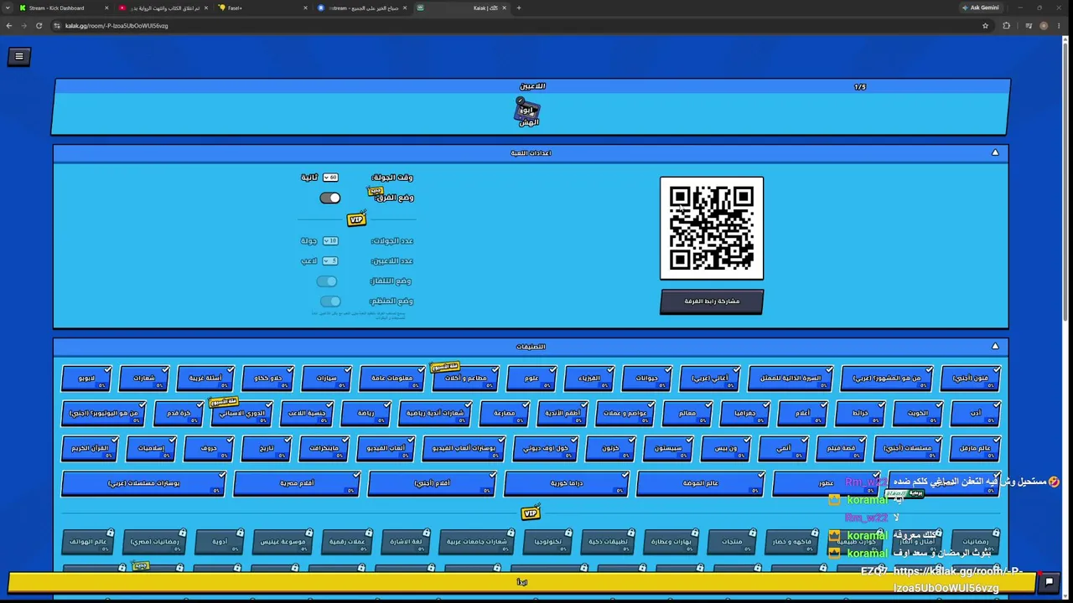1073x603 pixels.
Task: Click the yellow start button (ابدأ)
Action: tap(521, 582)
